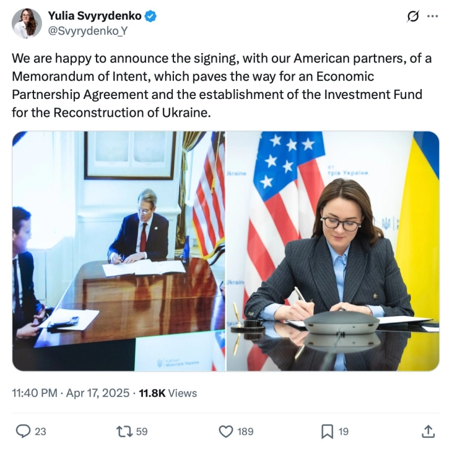Viewport: 452px width, 449px height.
Task: Click the bookmark count 19
Action: coord(344,432)
